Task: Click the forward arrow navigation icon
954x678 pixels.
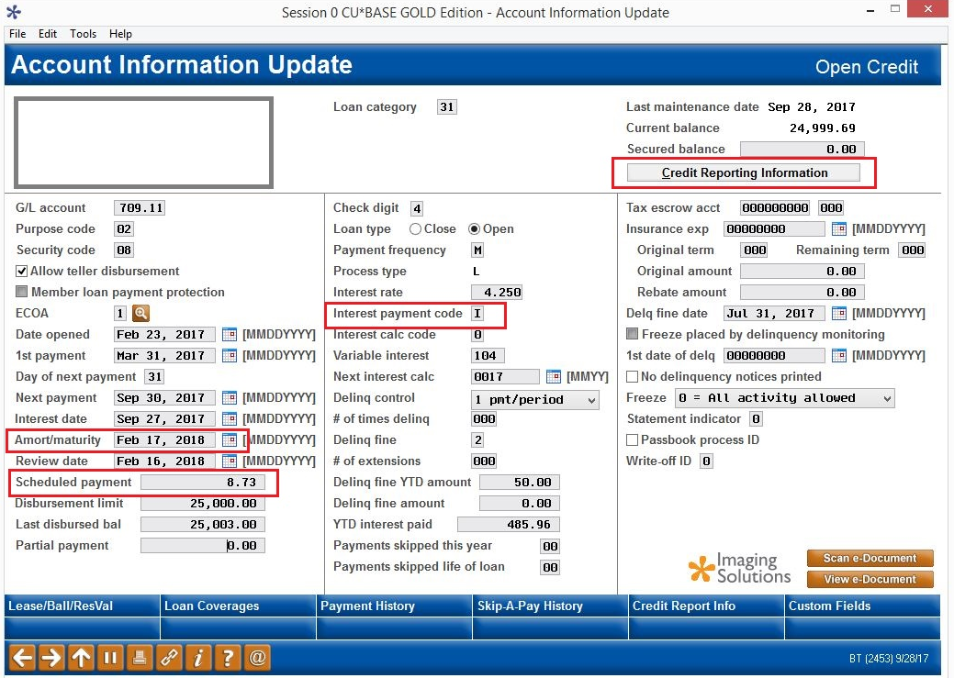Action: click(51, 657)
